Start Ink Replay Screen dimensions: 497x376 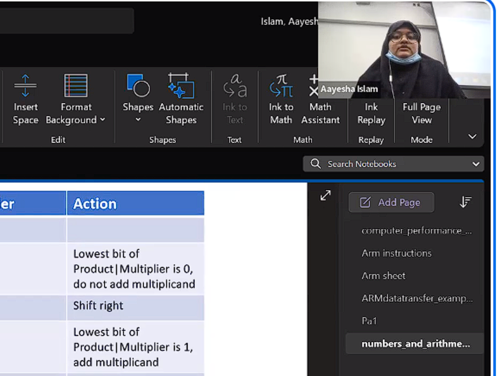pyautogui.click(x=371, y=113)
